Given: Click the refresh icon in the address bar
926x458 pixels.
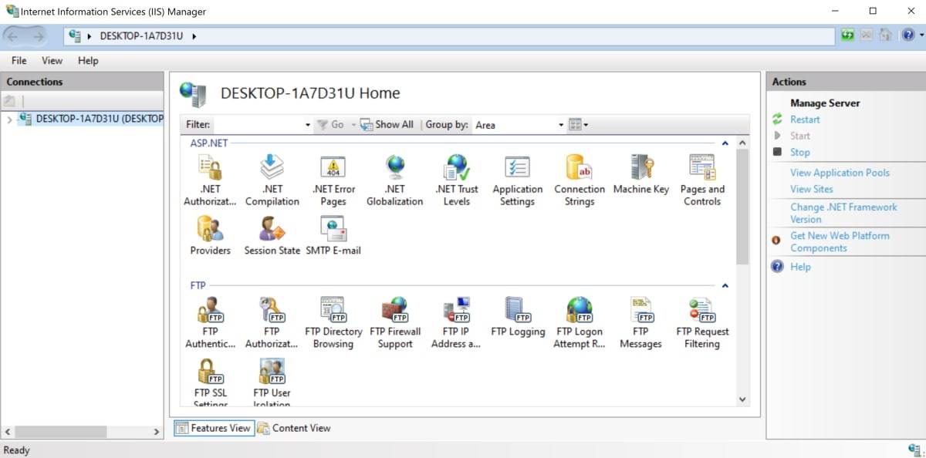Looking at the screenshot, I should click(848, 35).
